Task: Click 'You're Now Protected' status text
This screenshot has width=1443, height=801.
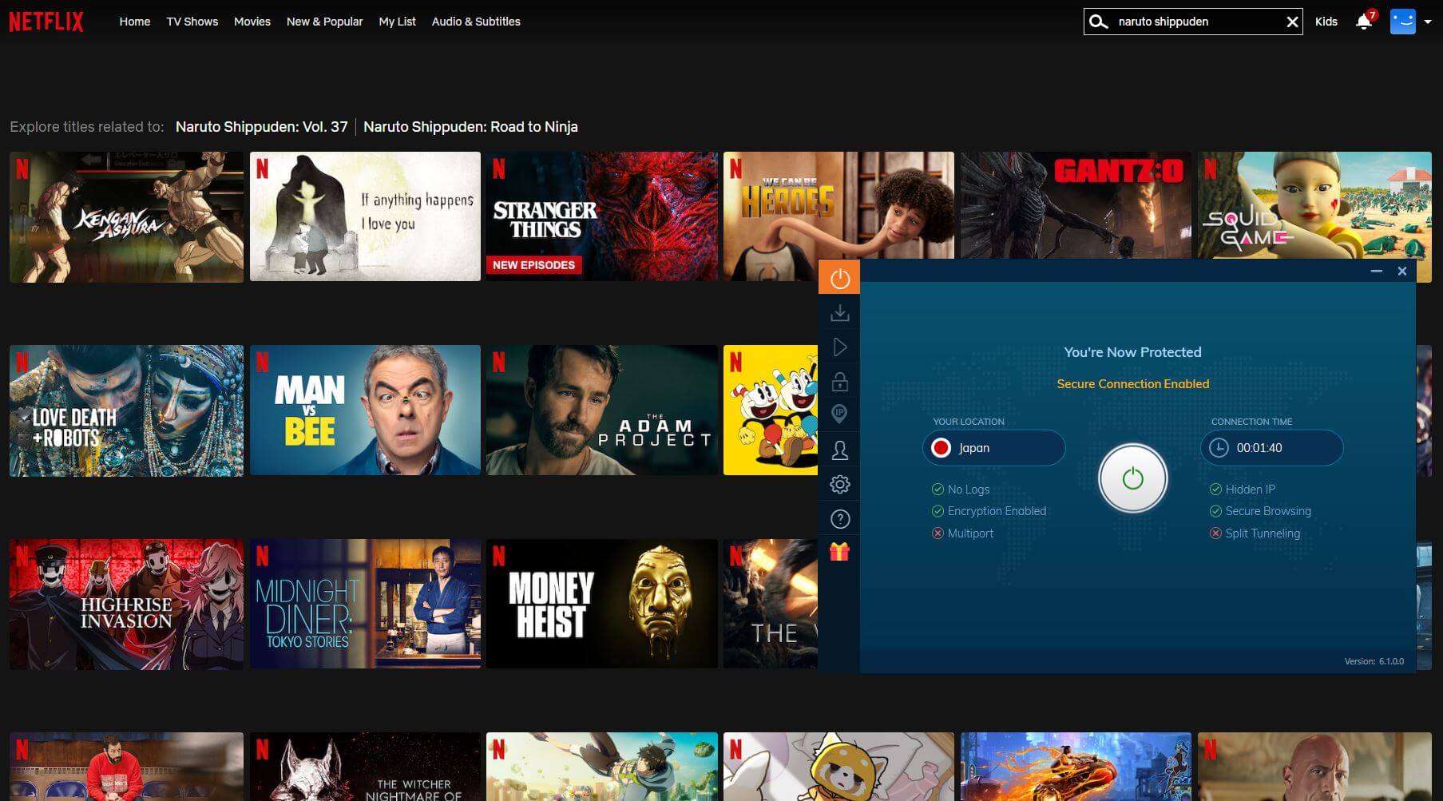Action: (1132, 352)
